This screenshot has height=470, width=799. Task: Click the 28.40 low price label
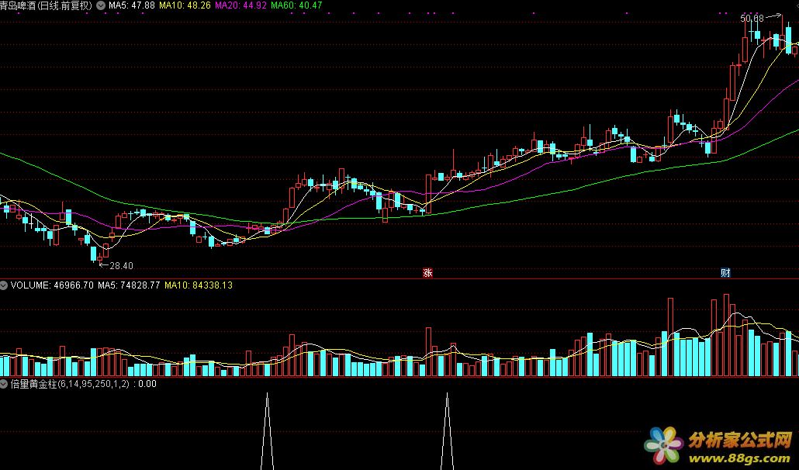(x=121, y=266)
